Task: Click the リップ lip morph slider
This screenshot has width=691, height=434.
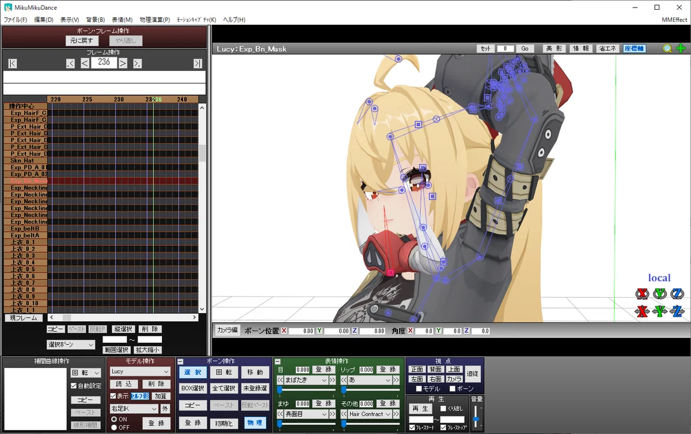Action: pyautogui.click(x=370, y=390)
